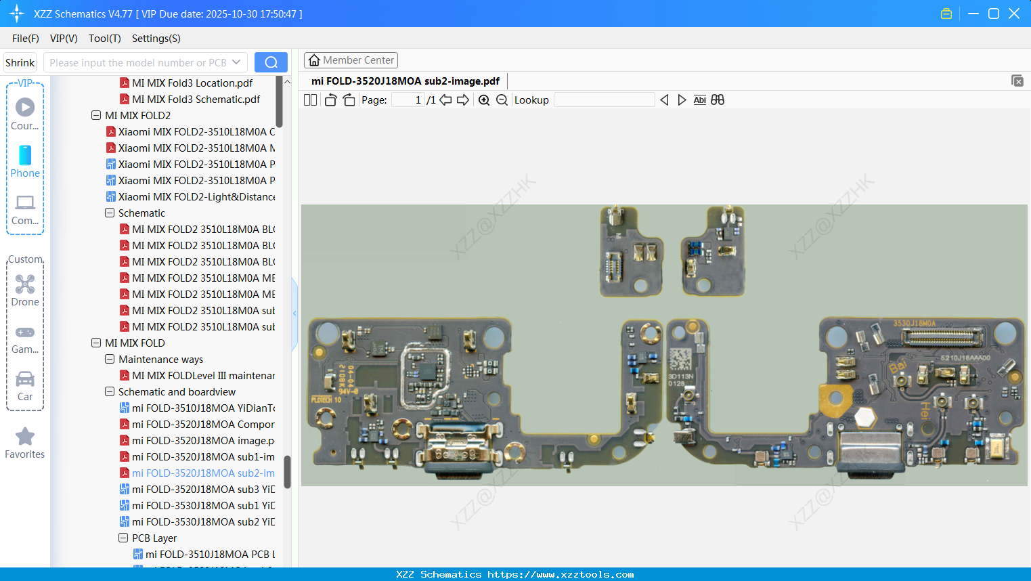Click the zoom out magnifier icon
This screenshot has height=581, width=1031.
(x=502, y=100)
